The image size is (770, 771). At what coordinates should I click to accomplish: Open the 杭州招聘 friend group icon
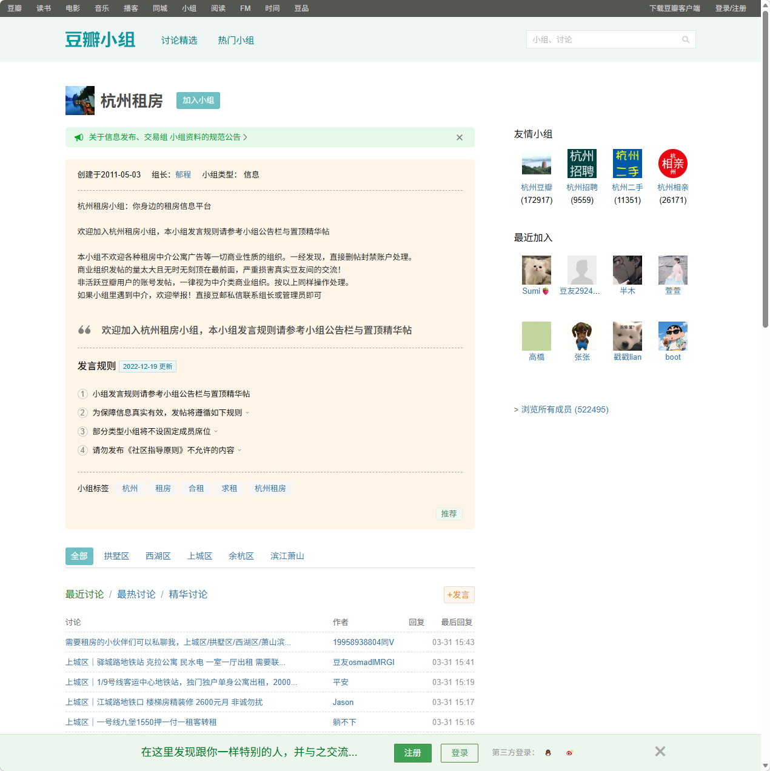point(581,164)
